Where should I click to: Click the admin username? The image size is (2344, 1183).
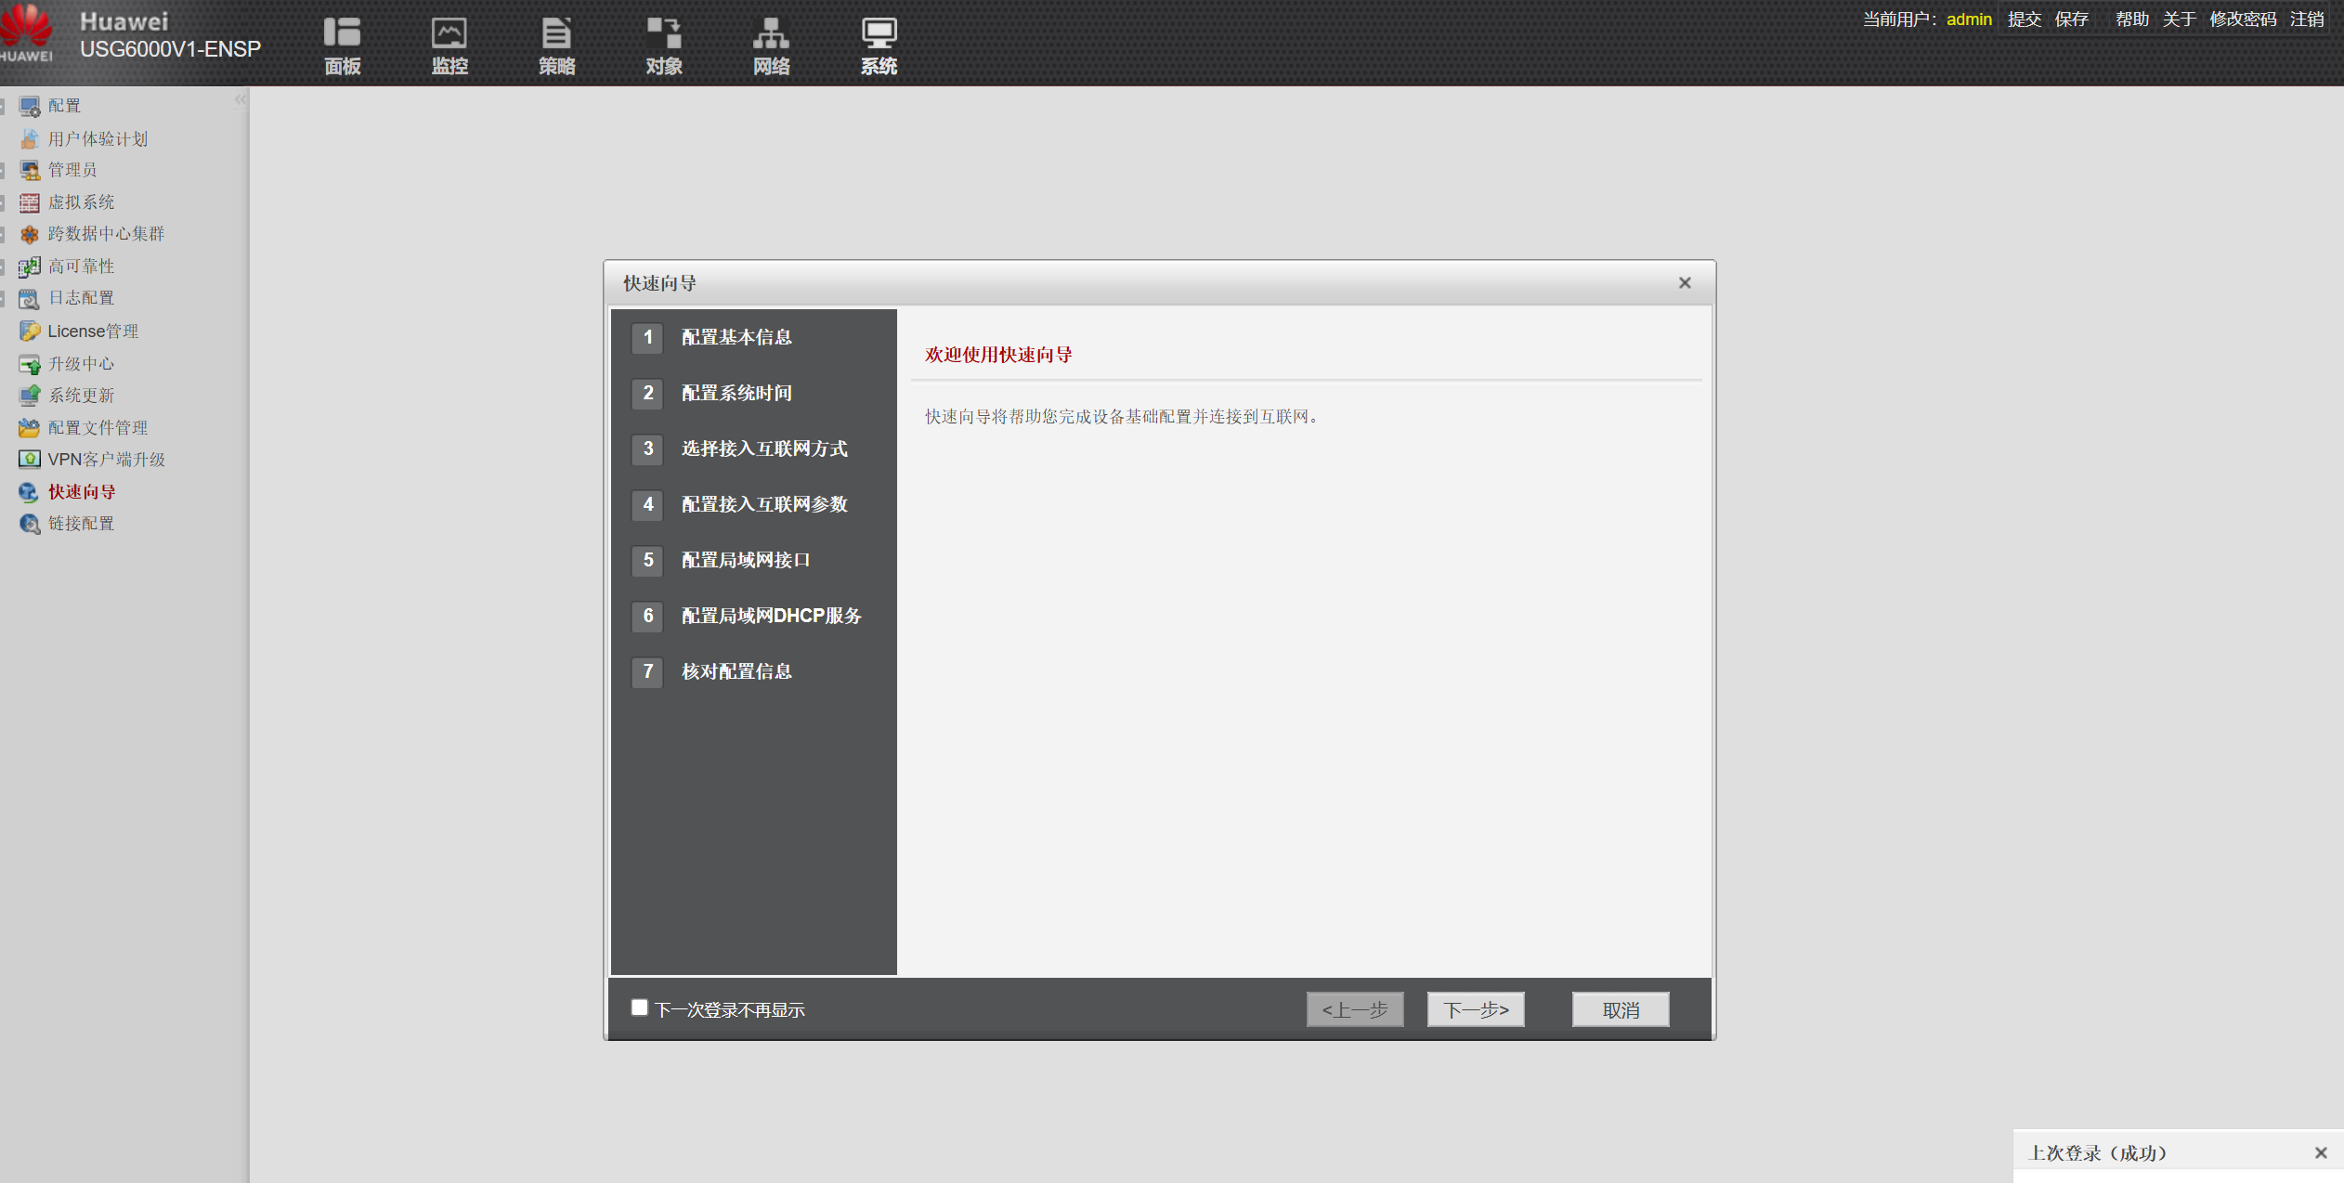click(x=1969, y=19)
